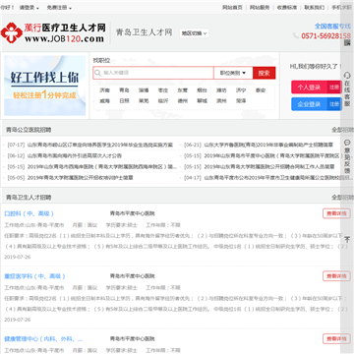Viewport: 354px width, 354px height.
Task: Select the city 青岛
Action: [124, 90]
